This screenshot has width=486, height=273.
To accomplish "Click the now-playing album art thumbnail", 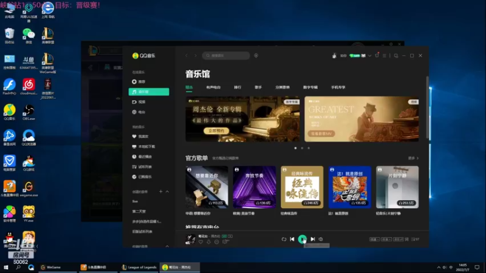I will point(190,239).
